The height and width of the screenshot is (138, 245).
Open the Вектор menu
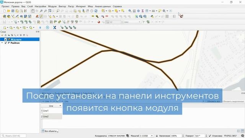coord(62,7)
